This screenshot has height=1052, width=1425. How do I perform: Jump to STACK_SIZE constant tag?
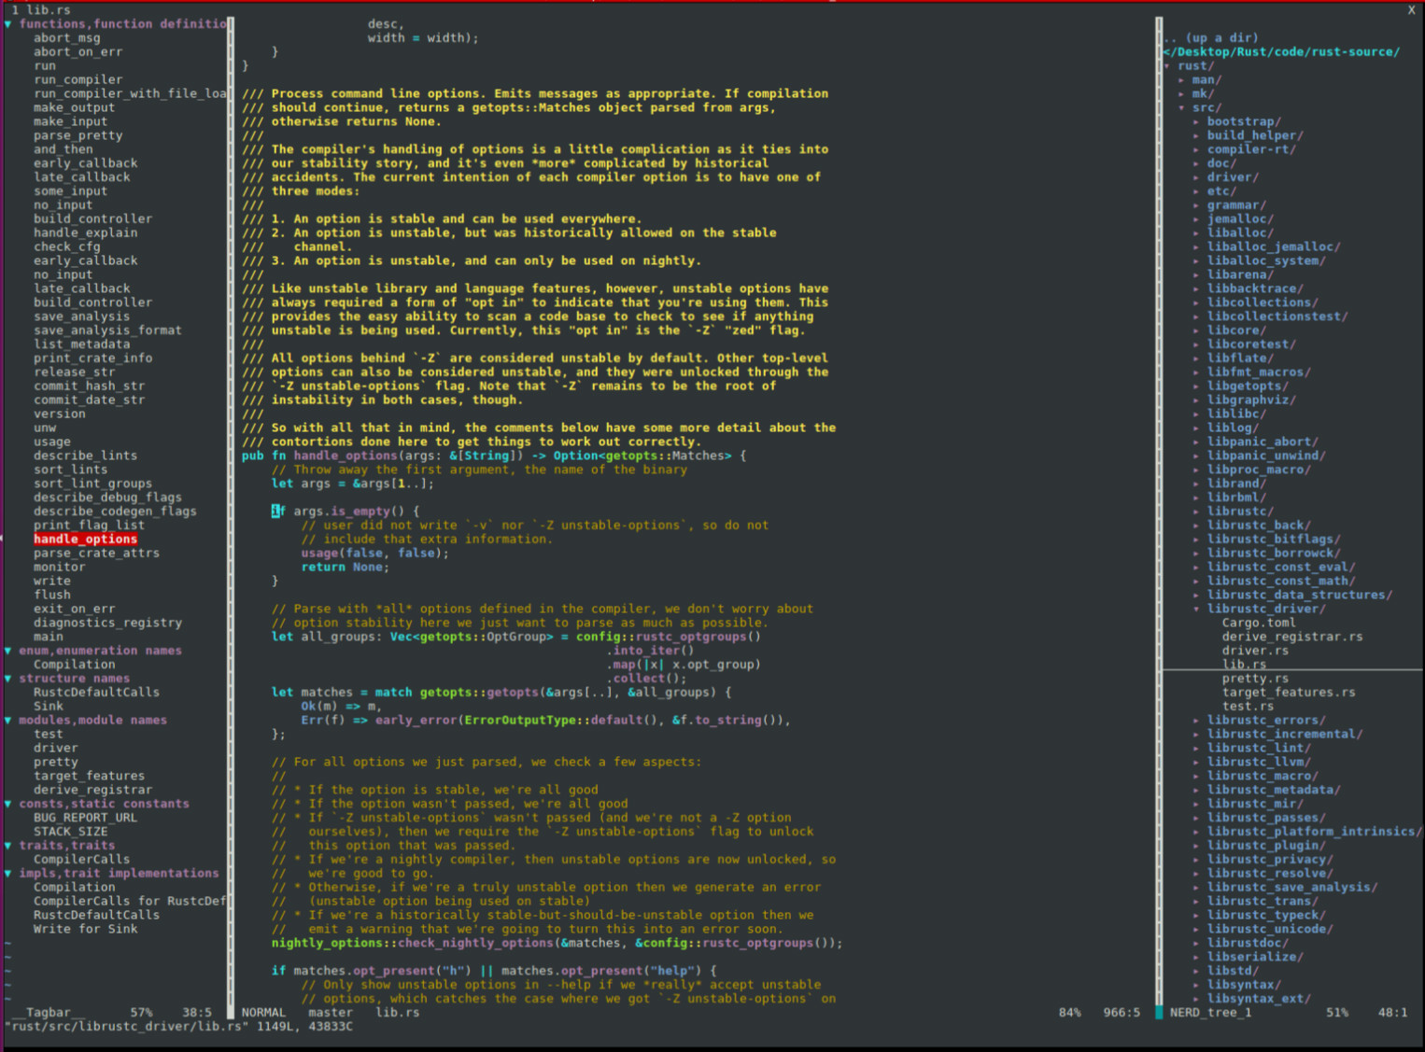pyautogui.click(x=71, y=832)
